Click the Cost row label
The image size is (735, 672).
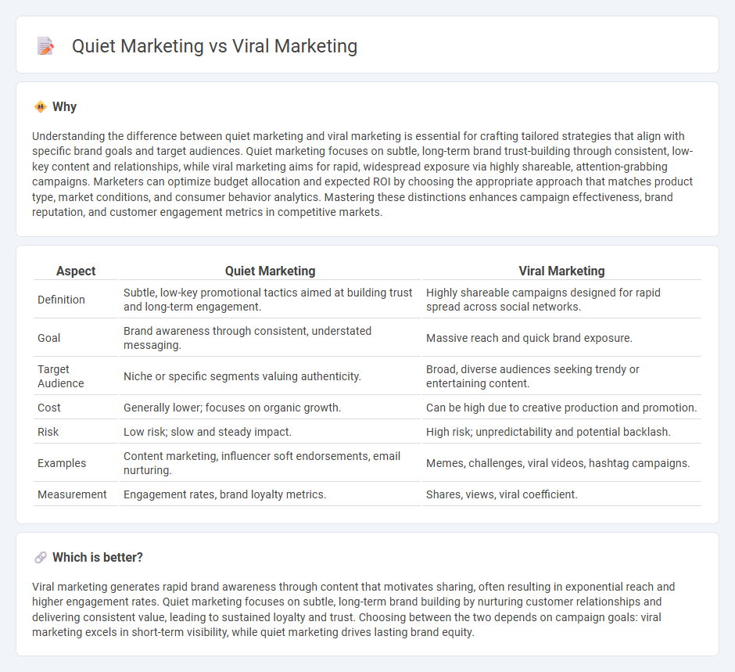pyautogui.click(x=49, y=408)
